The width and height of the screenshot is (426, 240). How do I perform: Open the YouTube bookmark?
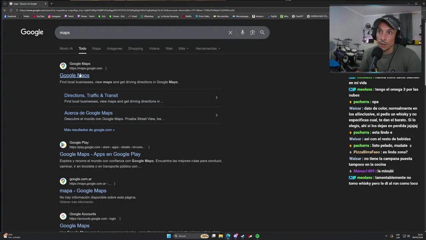[39, 16]
